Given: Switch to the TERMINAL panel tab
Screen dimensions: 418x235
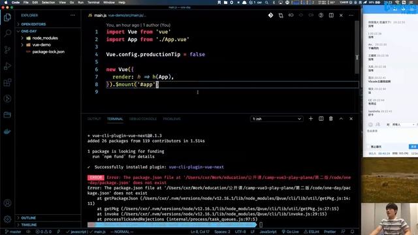Looking at the screenshot, I should 115,119.
